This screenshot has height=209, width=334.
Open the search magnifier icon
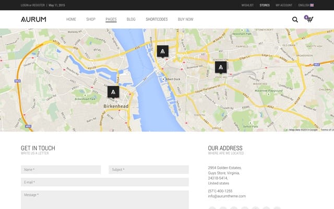[295, 19]
